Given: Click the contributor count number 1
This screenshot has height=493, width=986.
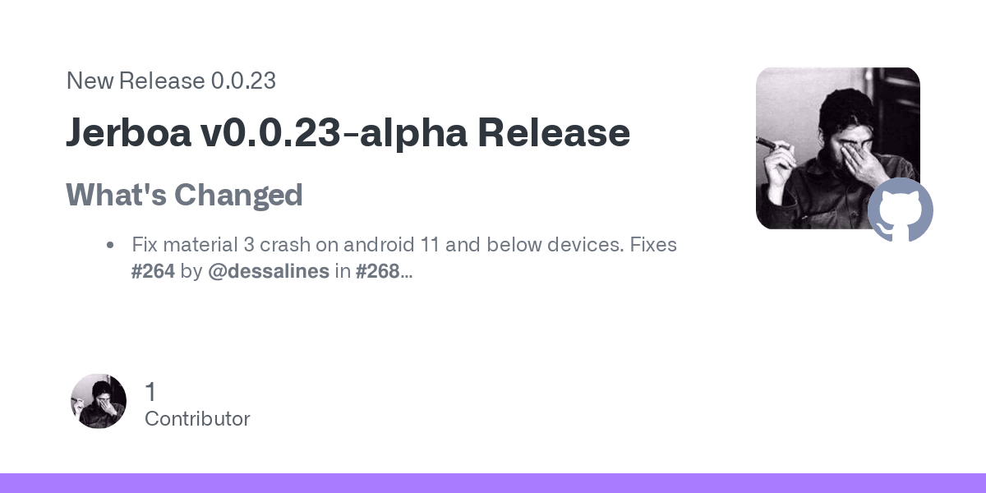Looking at the screenshot, I should click(x=150, y=392).
